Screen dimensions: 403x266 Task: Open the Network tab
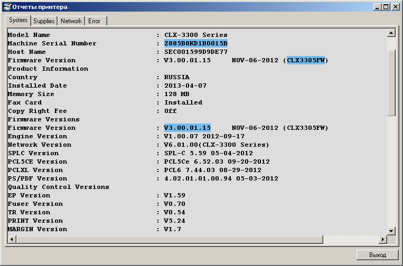coord(71,21)
